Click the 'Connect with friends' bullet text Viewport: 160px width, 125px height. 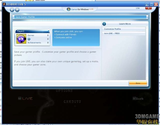(66, 34)
